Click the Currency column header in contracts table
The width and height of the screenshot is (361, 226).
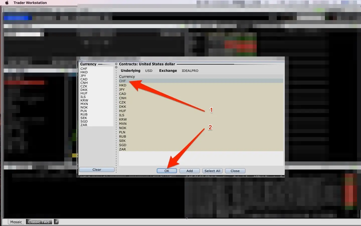(x=127, y=77)
